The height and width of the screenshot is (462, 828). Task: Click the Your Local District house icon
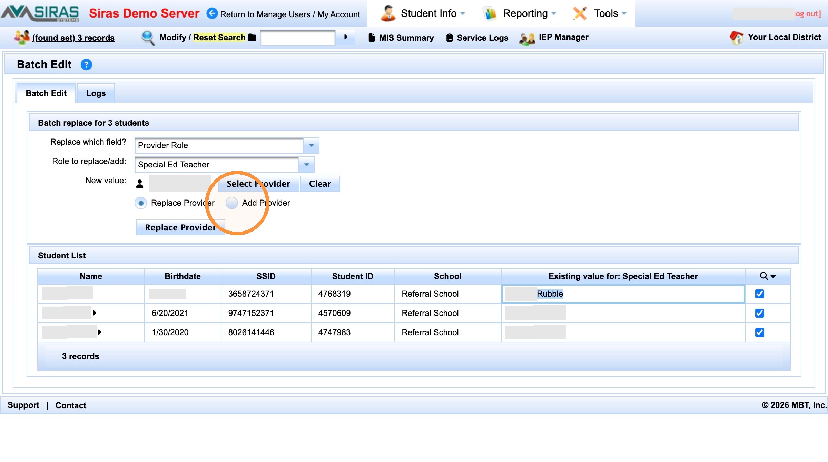pyautogui.click(x=737, y=38)
